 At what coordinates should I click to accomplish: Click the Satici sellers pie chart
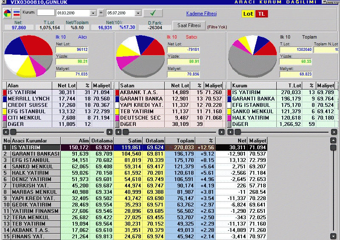click(140, 56)
